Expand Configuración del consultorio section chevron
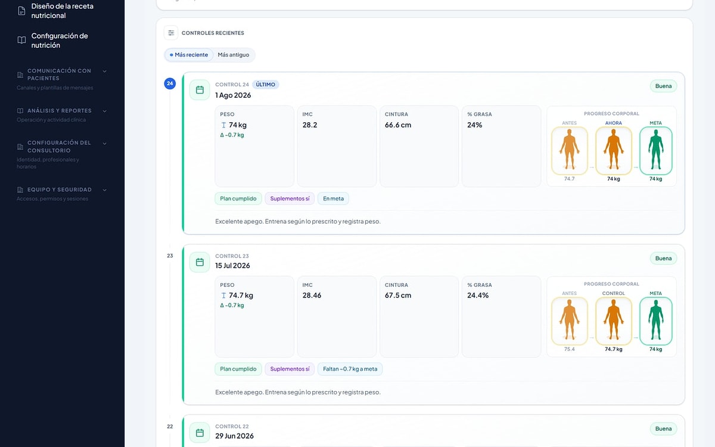Screen dimensions: 715x447 (105, 143)
